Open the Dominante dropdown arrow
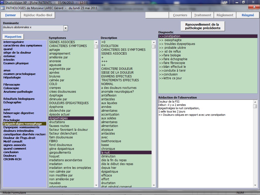This screenshot has height=195, width=260. pos(66,28)
